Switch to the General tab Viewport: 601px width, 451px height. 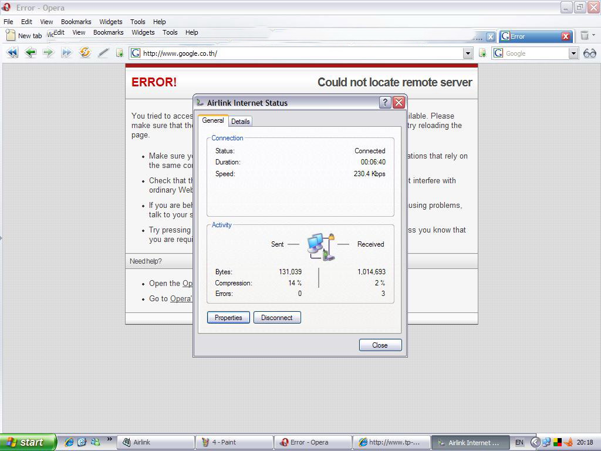(x=212, y=120)
